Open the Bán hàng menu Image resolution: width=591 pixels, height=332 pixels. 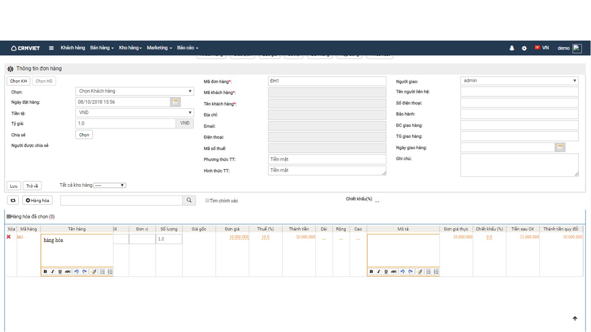pyautogui.click(x=102, y=48)
